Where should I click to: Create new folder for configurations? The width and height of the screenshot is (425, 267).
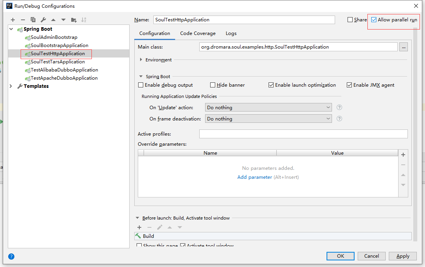pos(74,20)
